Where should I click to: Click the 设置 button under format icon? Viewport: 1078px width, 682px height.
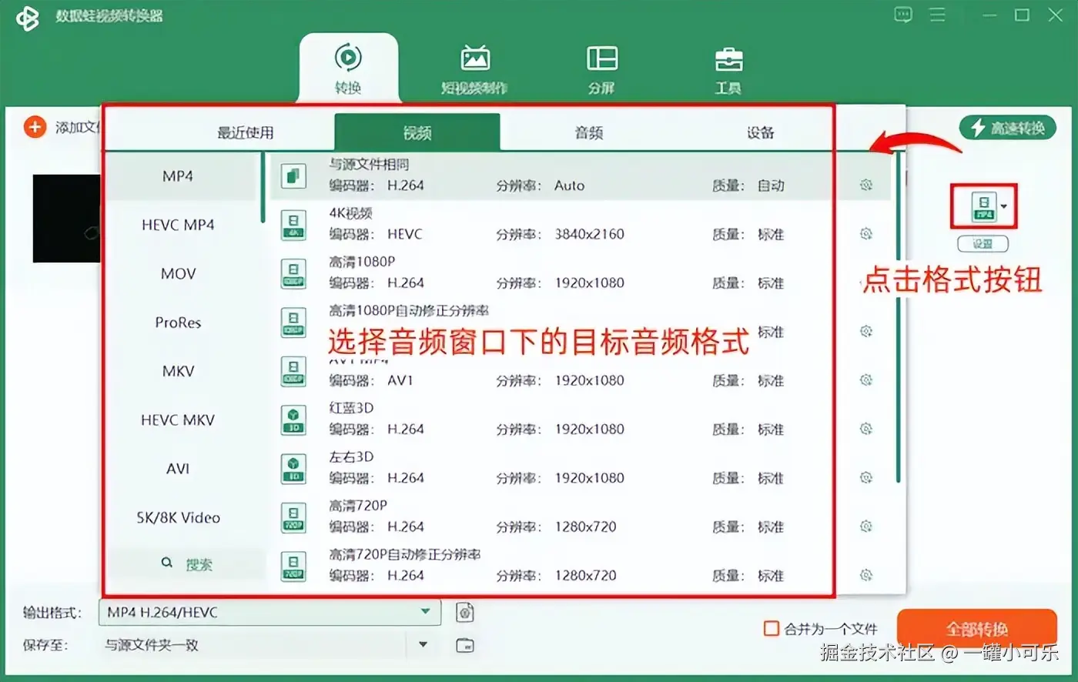[983, 244]
